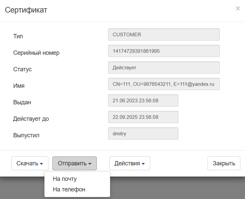This screenshot has height=199, width=245.
Task: Focus the Выдан date field
Action: 143,101
